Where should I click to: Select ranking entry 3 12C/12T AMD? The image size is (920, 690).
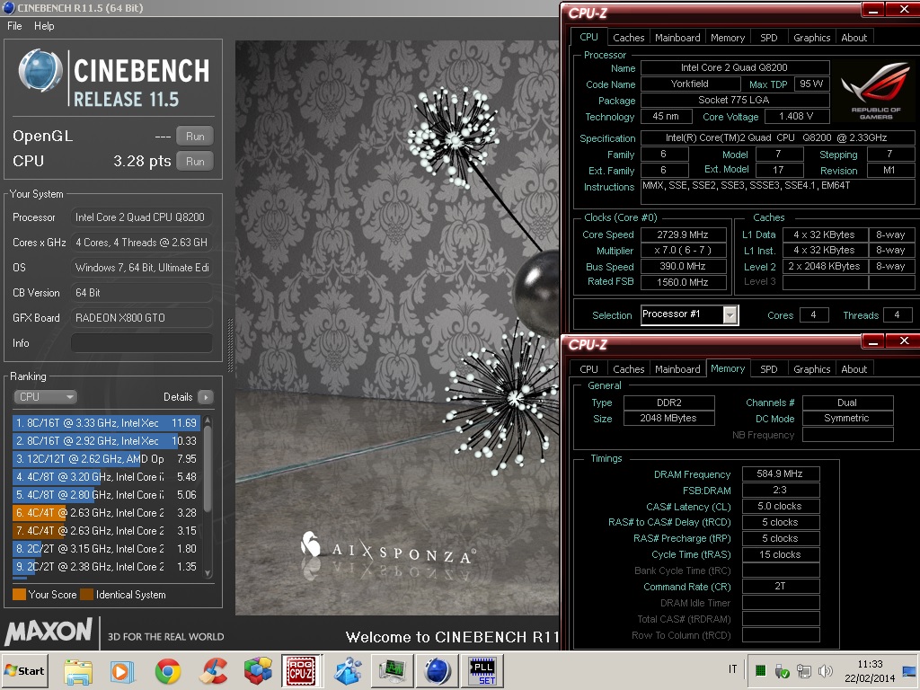[106, 459]
